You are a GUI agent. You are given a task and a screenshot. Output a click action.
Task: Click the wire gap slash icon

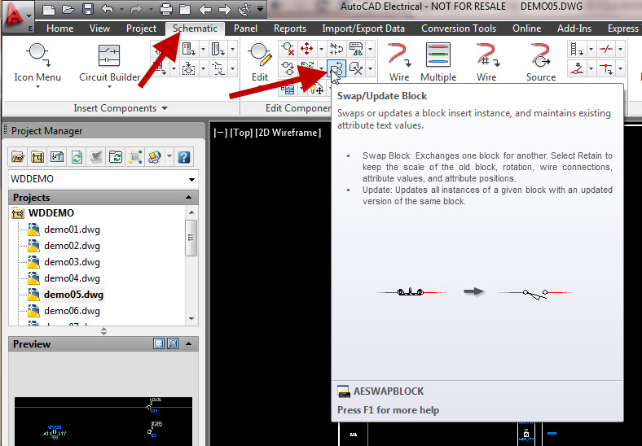tap(606, 50)
